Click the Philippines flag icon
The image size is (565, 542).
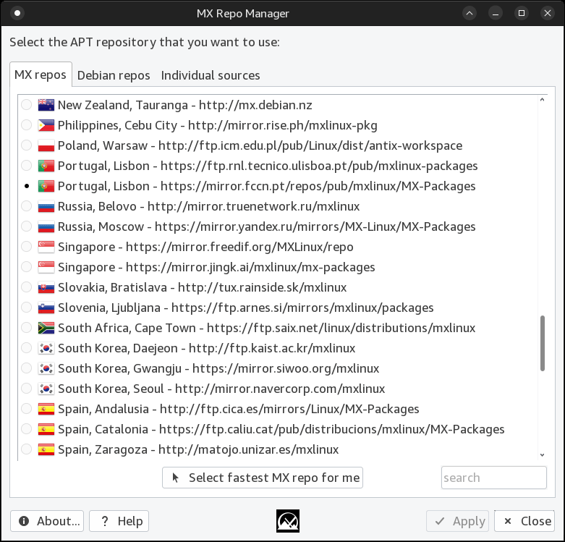click(x=46, y=125)
